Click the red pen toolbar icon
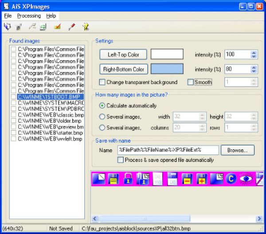The image size is (266, 234). click(71, 27)
